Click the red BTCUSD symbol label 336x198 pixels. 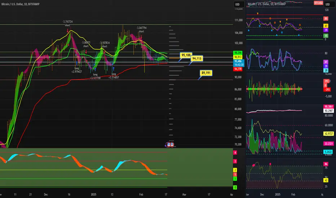pyautogui.click(x=318, y=3)
